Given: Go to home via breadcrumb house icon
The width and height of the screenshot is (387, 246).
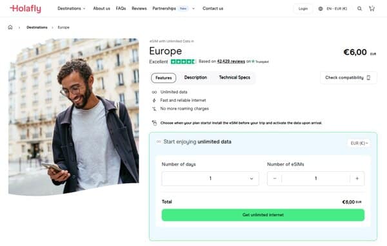Looking at the screenshot, I should [x=10, y=27].
